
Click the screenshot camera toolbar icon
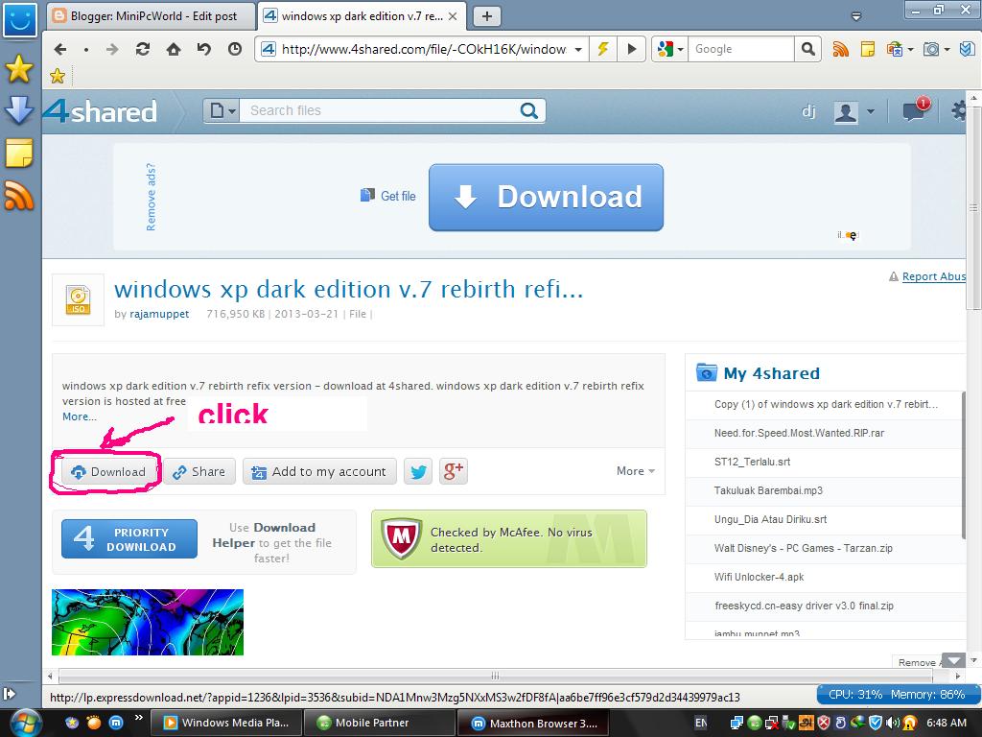tap(931, 49)
